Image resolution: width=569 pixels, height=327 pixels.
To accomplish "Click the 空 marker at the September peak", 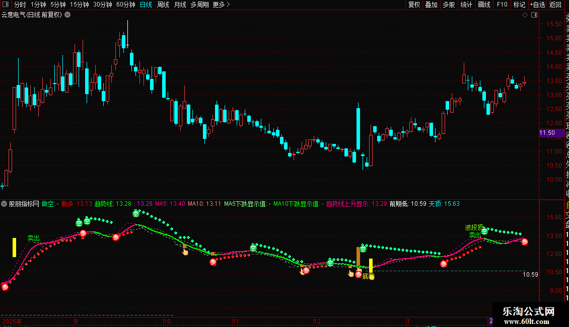I will (x=136, y=213).
